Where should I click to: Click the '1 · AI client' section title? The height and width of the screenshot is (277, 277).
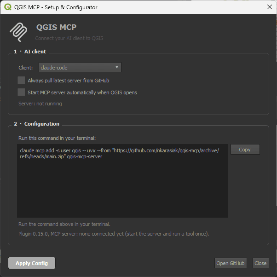coord(30,52)
